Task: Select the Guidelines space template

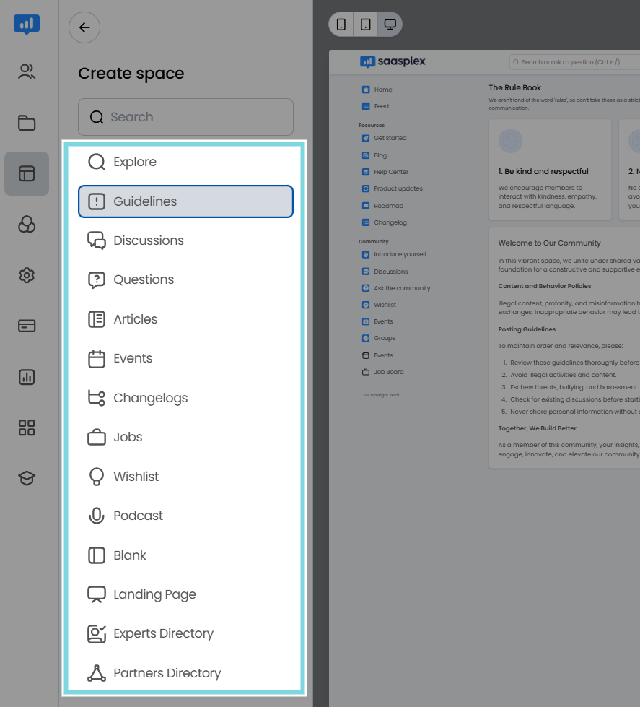Action: point(185,201)
